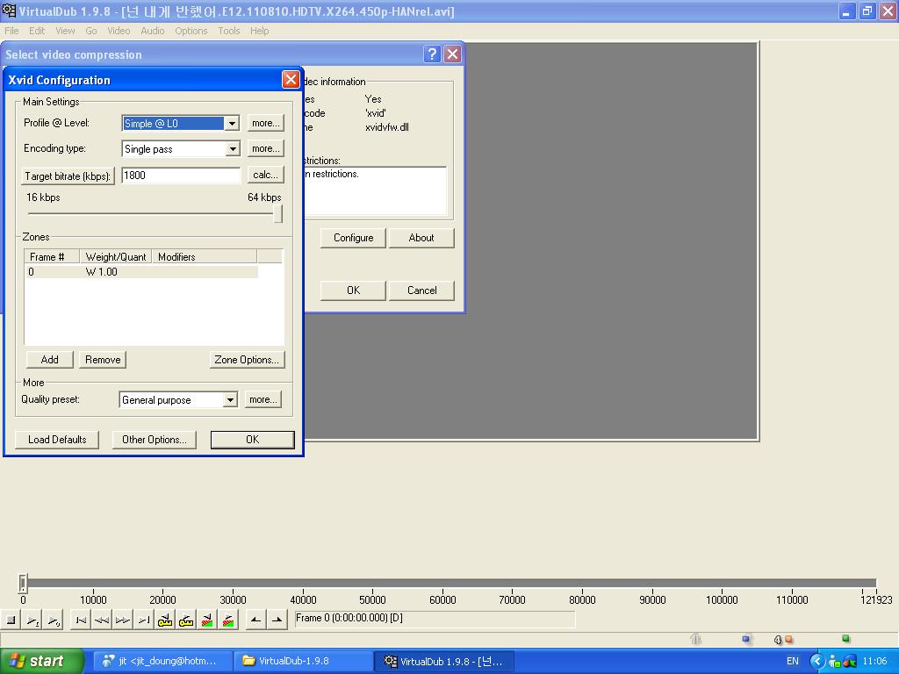Go to next keyframe icon
The height and width of the screenshot is (674, 899).
(186, 620)
